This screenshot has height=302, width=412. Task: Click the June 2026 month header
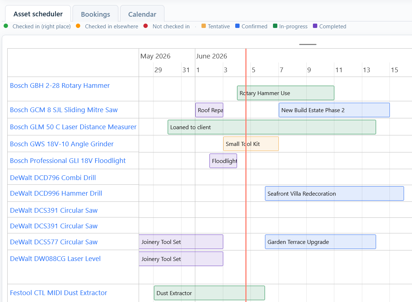pos(212,56)
